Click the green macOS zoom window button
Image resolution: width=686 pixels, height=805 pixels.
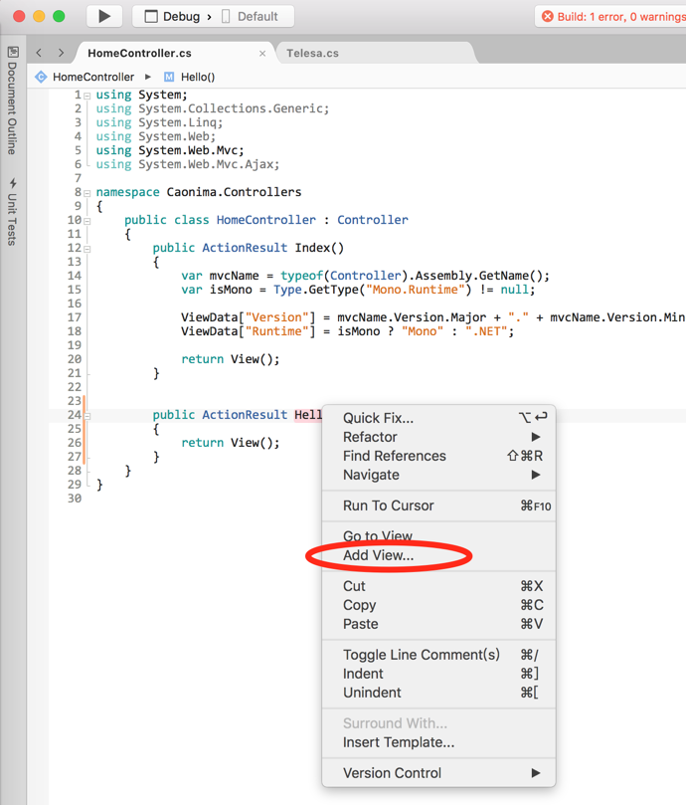click(59, 16)
